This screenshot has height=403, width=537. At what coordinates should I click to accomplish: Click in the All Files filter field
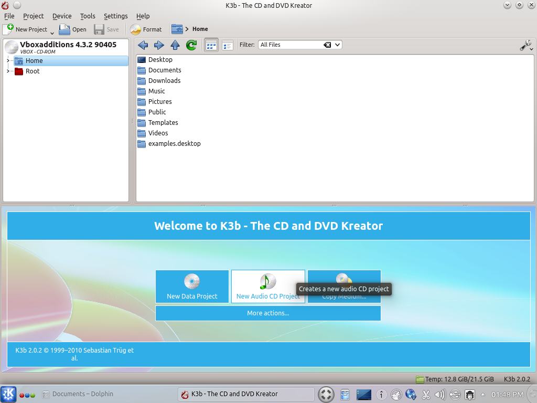[x=291, y=45]
